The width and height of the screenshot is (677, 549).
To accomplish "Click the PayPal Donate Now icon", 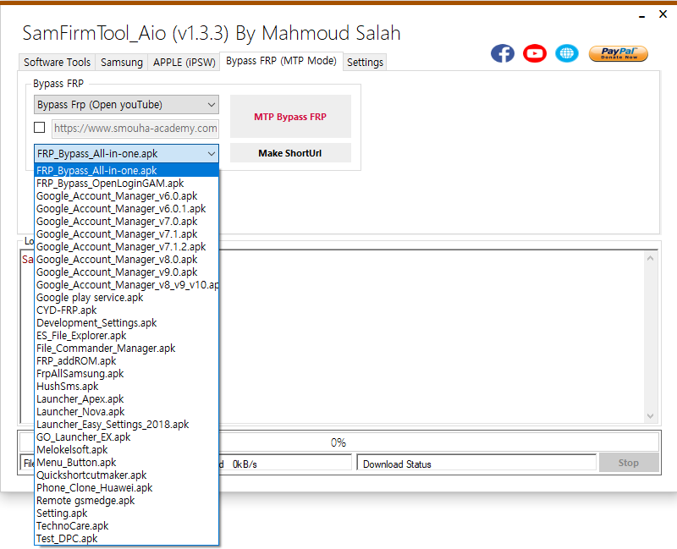I will [619, 52].
